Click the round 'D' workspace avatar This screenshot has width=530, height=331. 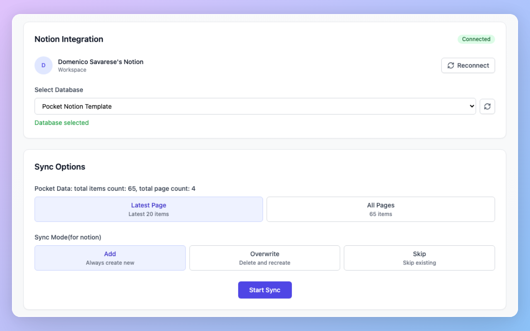tap(43, 65)
